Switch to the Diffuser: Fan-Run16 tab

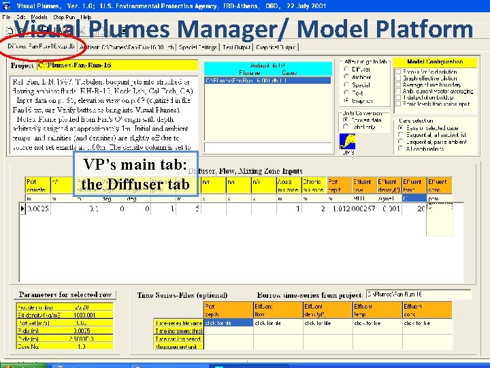[x=41, y=46]
